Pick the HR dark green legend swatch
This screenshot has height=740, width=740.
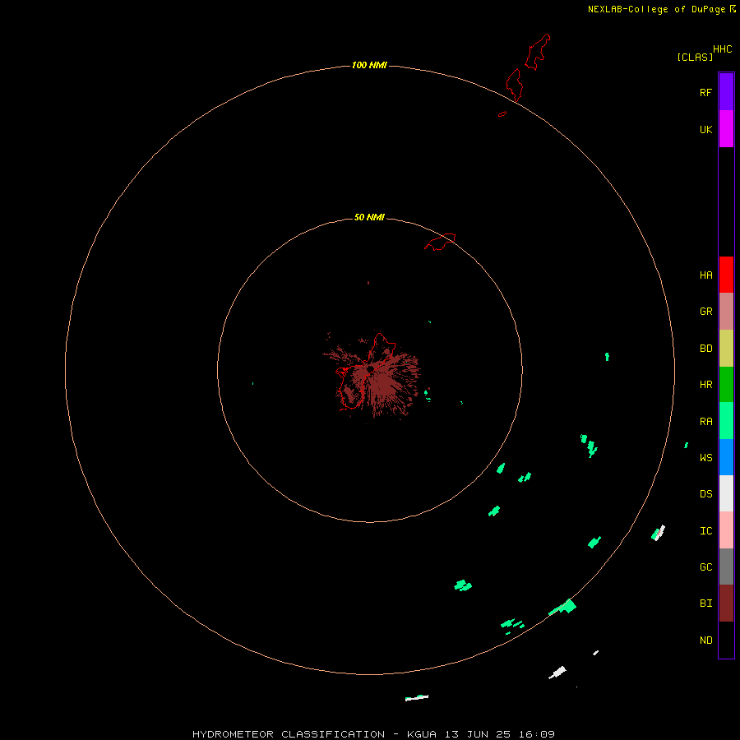pyautogui.click(x=726, y=385)
